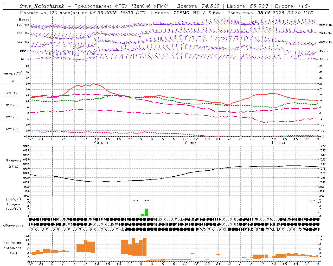The width and height of the screenshot is (333, 266).
Task: Click the station title Oms_Kalachinsk
Action: [42, 6]
